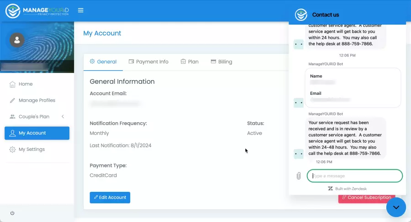Click the user avatar profile icon
The height and width of the screenshot is (222, 411).
coord(17,40)
